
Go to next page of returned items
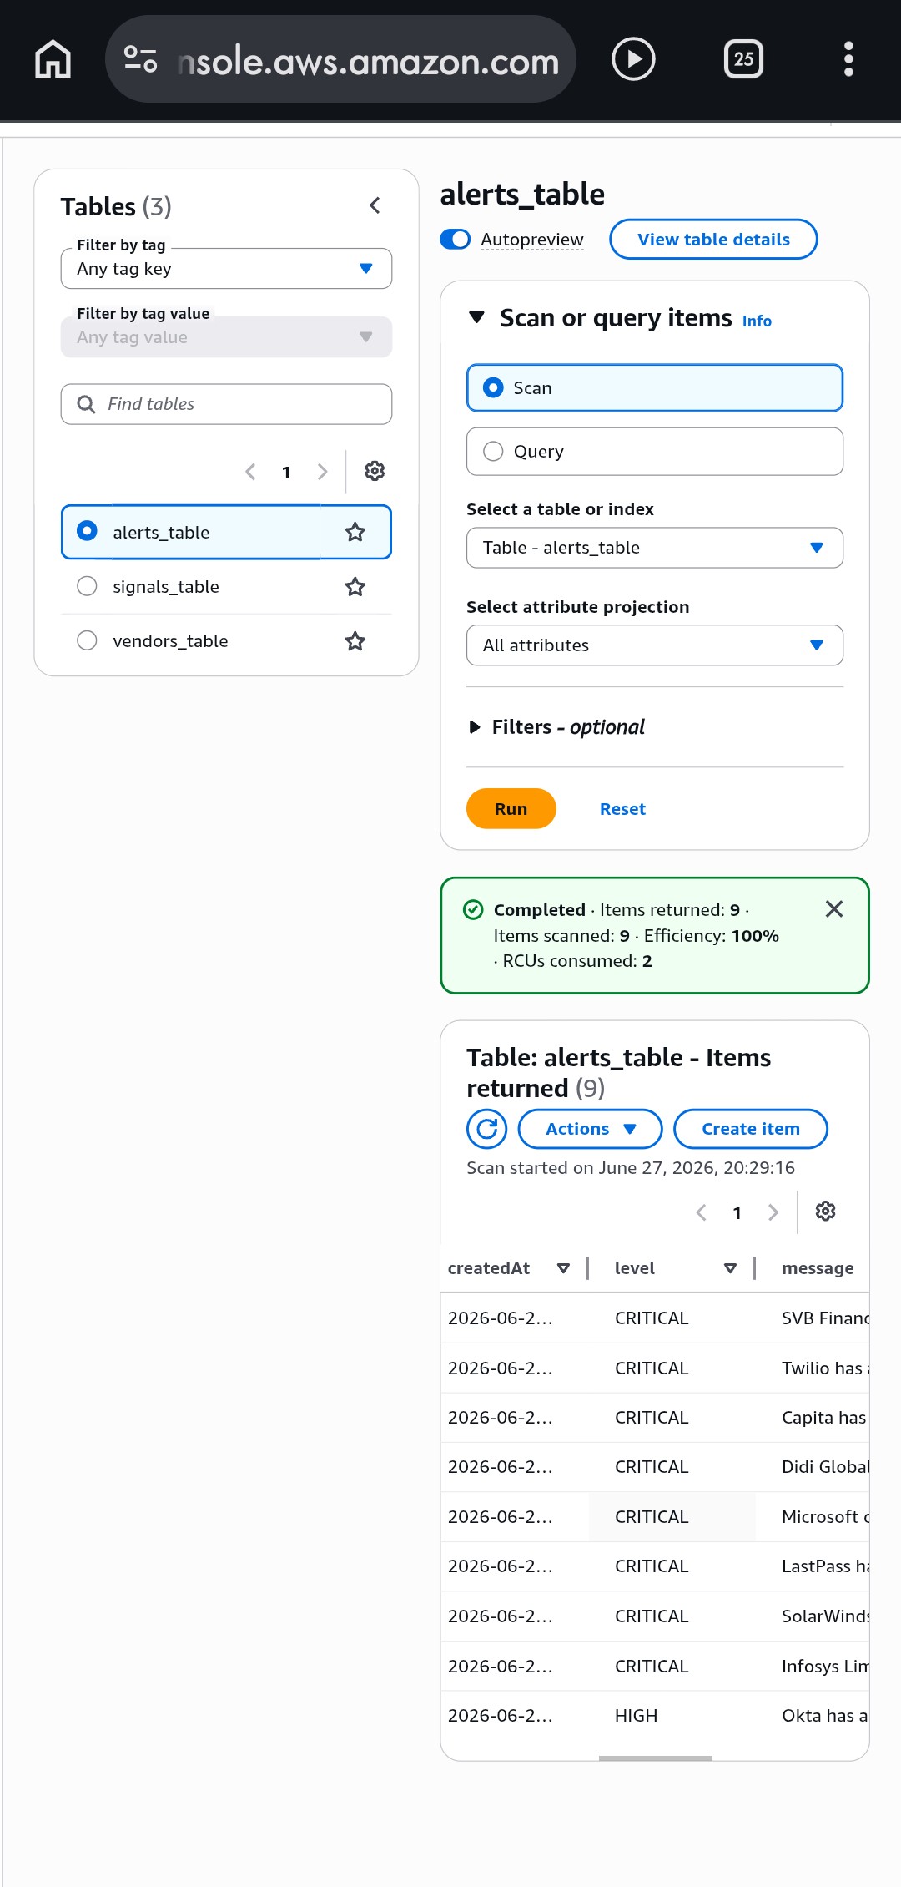click(773, 1212)
